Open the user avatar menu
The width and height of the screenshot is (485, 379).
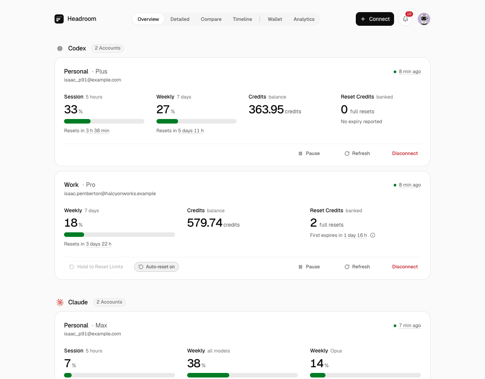click(x=424, y=19)
